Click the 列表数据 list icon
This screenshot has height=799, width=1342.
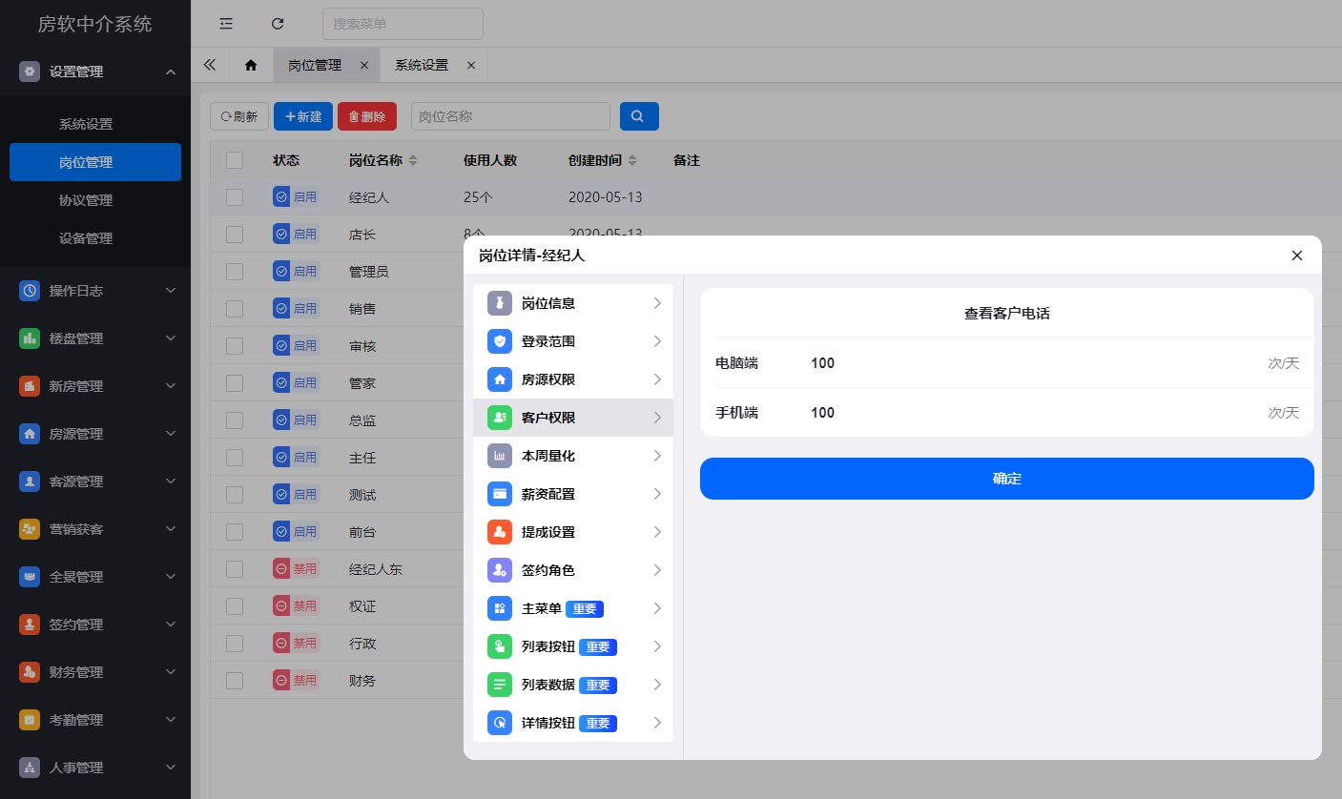tap(500, 685)
